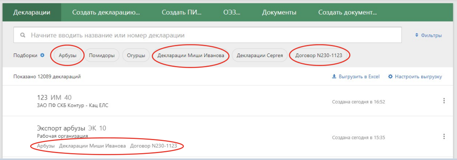This screenshot has width=457, height=160.
Task: Open Создать декларацию... menu item
Action: pos(106,13)
